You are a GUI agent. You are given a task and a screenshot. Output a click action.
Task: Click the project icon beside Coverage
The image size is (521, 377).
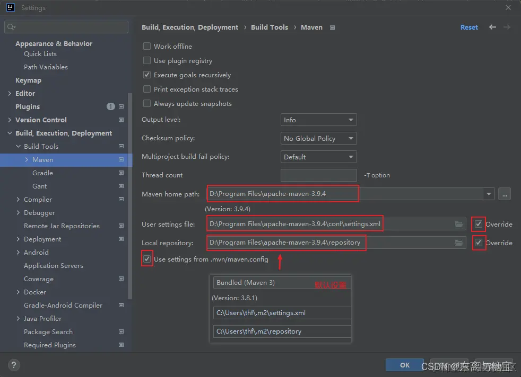[x=121, y=279]
